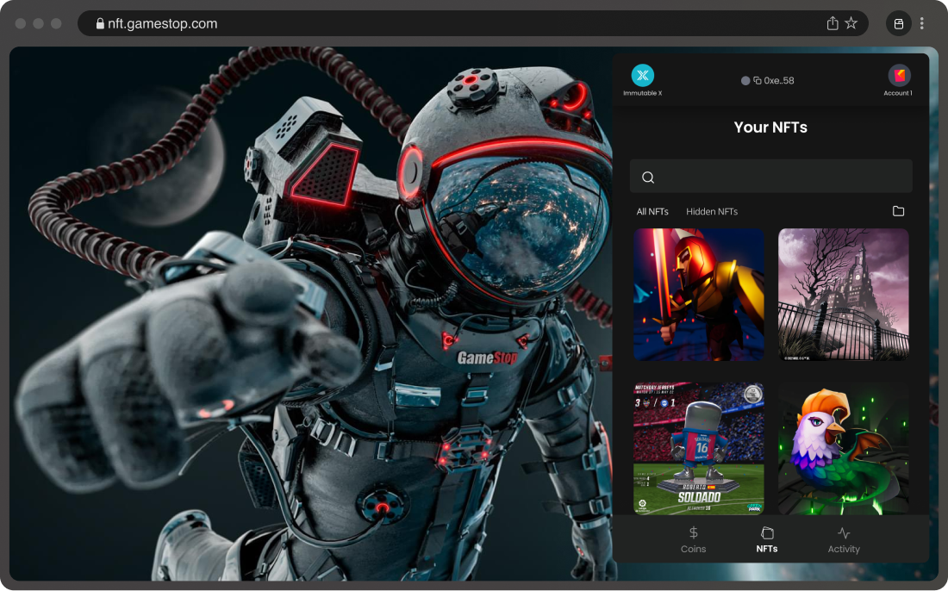Open the Account 1 avatar menu

click(x=898, y=76)
